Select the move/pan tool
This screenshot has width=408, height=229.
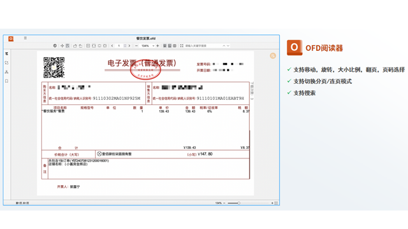(x=62, y=46)
